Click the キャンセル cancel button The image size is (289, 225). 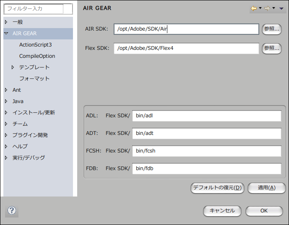(x=222, y=211)
